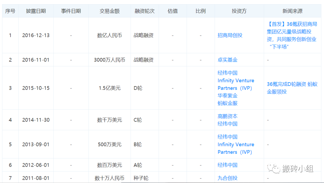Click sequence number 1 in first row
Screen dimensions: 324x183
click(x=10, y=35)
